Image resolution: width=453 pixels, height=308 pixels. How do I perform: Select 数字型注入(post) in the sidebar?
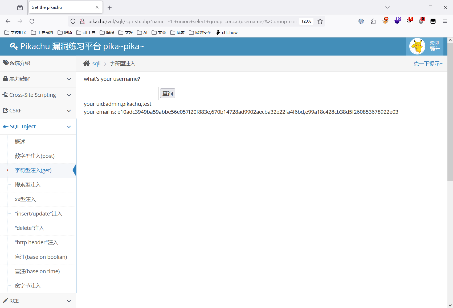(x=38, y=156)
